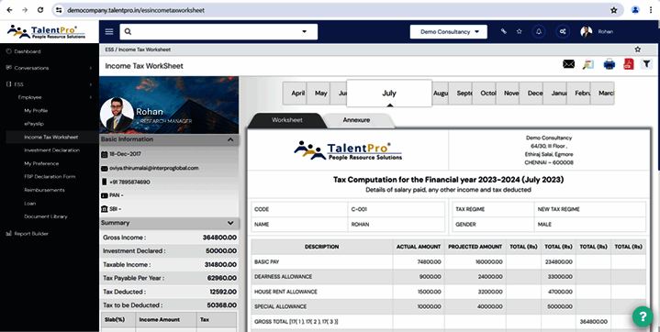Open Reimbursements in sidebar
Screen dimensions: 660x332
tap(44, 190)
